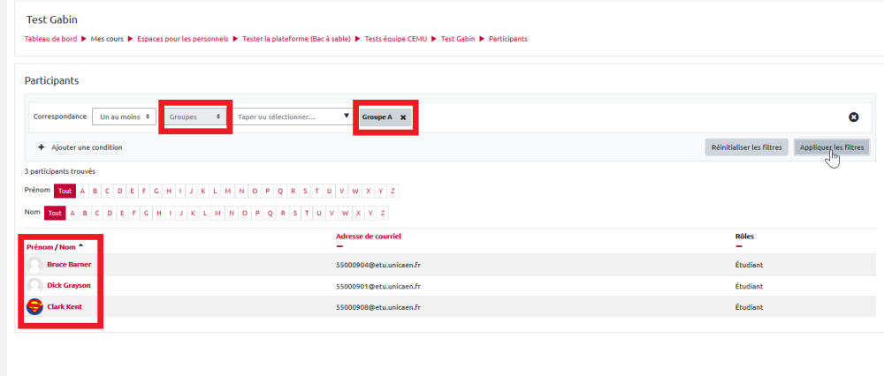Select Tout in the Nom filter
The width and height of the screenshot is (884, 376).
55,213
